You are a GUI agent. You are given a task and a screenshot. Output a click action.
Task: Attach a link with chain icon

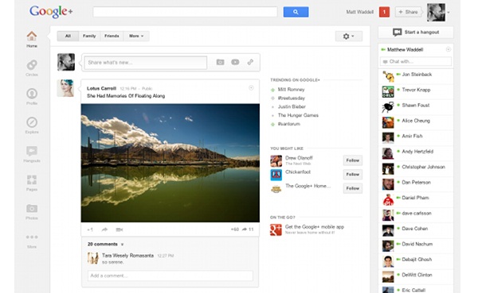pos(250,62)
